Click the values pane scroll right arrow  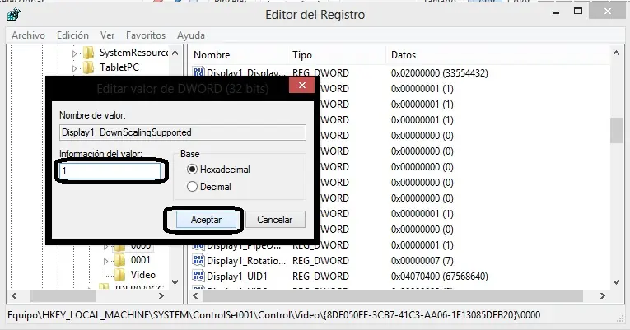(602, 296)
